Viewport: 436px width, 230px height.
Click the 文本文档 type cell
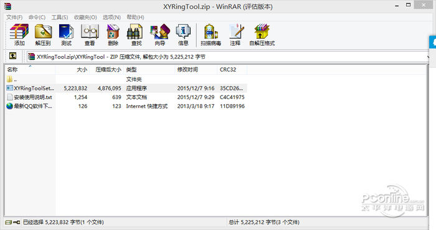[136, 97]
